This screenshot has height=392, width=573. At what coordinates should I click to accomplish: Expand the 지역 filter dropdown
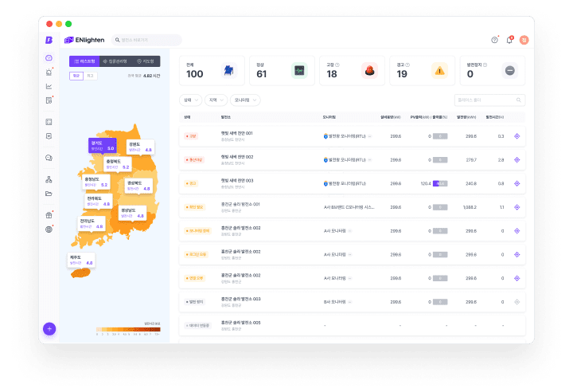pyautogui.click(x=215, y=100)
